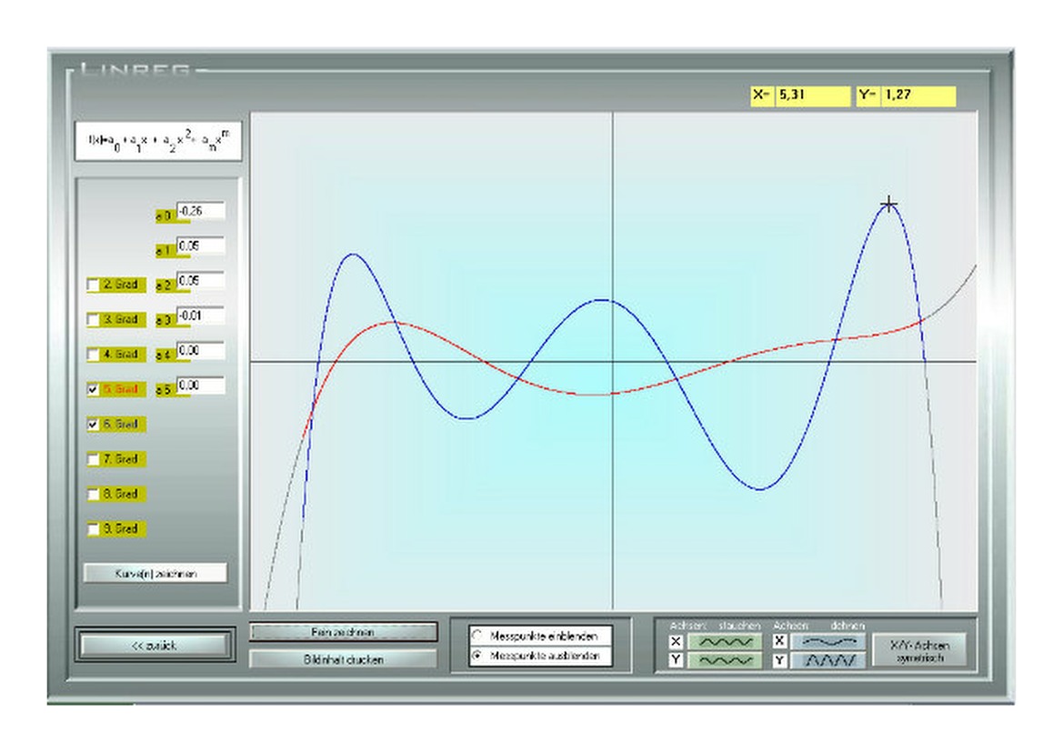Focus the a3 coefficient field showing -0,01
The image size is (1063, 752).
click(x=200, y=316)
